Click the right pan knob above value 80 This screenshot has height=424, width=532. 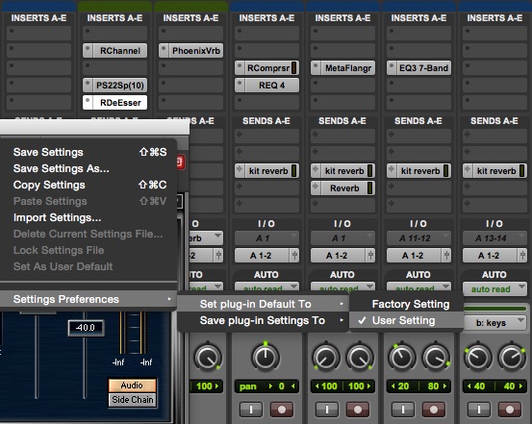pos(436,357)
